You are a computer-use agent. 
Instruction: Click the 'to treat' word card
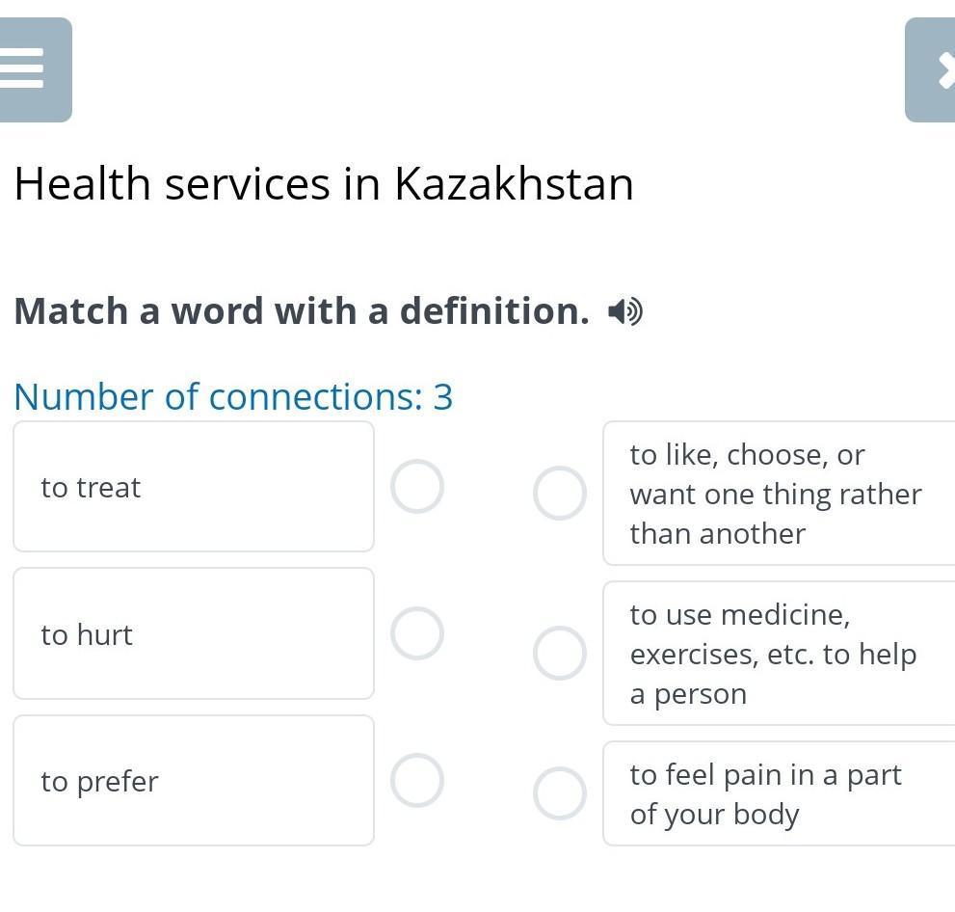193,487
